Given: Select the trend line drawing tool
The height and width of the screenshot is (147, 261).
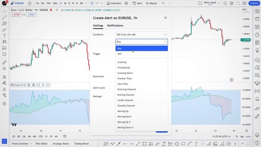Looking at the screenshot, I should [x=4, y=17].
